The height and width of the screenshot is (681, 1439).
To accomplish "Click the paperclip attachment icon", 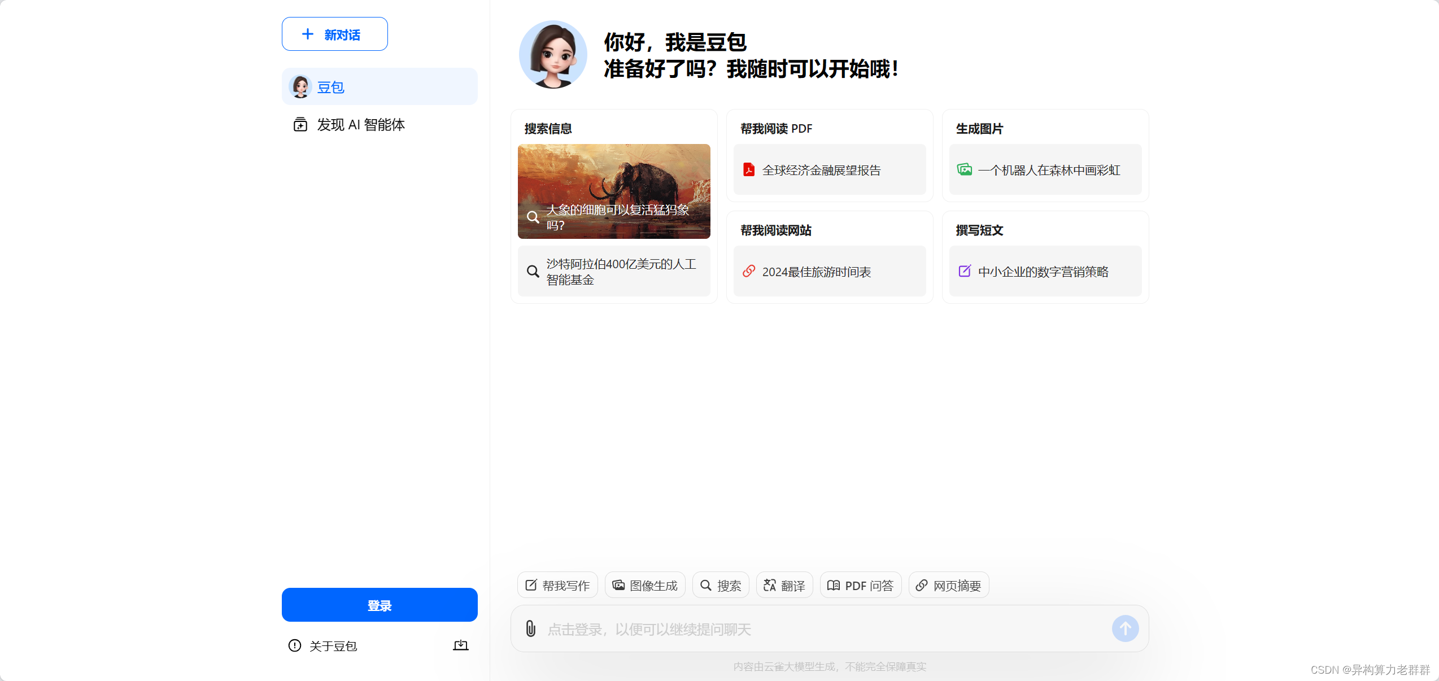I will coord(530,628).
